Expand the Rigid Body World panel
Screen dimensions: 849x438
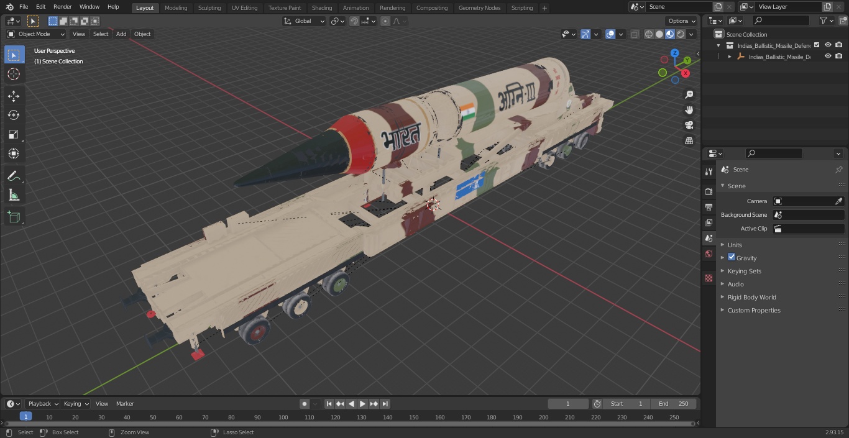point(751,297)
